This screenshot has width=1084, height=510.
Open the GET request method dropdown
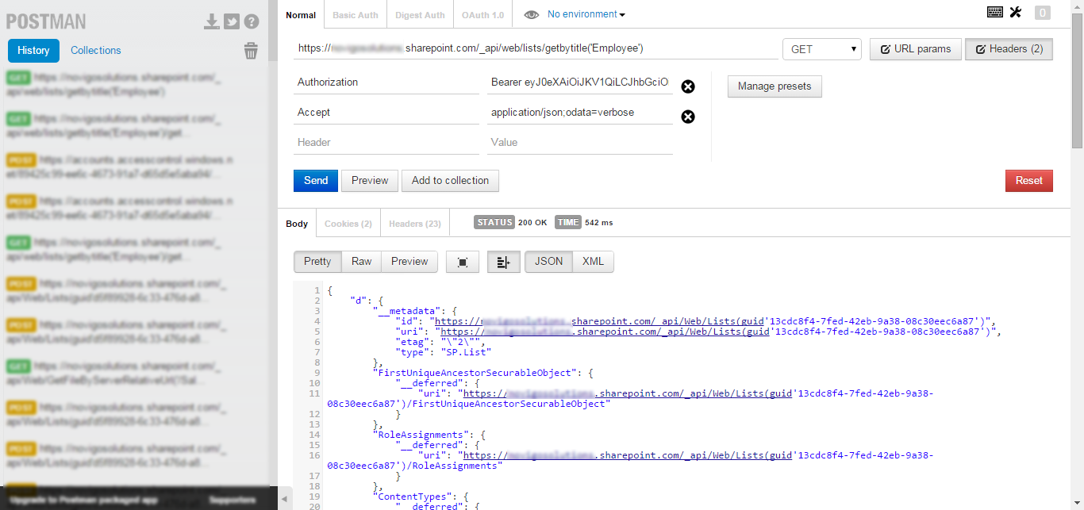point(821,48)
